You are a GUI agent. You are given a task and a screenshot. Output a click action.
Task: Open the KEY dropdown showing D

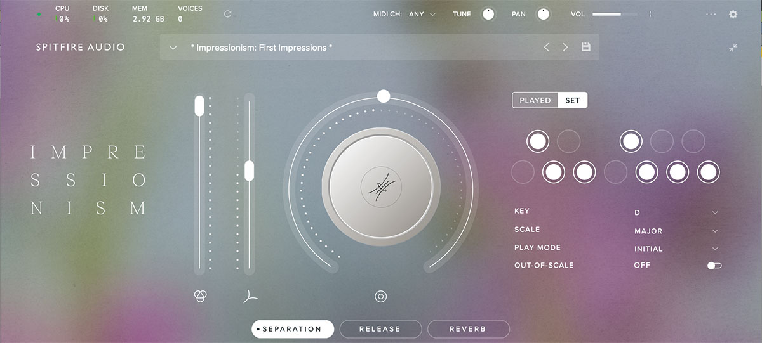pyautogui.click(x=676, y=212)
